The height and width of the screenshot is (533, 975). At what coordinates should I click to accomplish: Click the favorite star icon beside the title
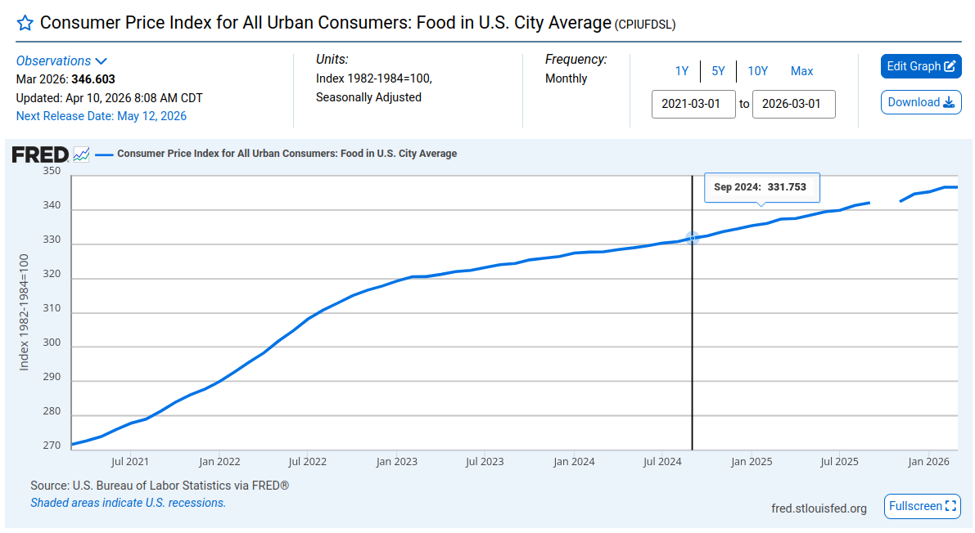tap(25, 24)
